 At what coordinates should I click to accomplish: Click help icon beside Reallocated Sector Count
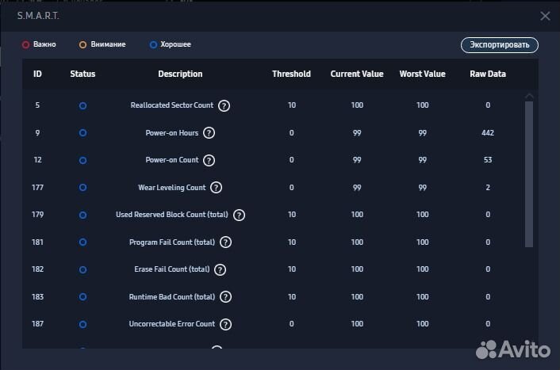[224, 105]
